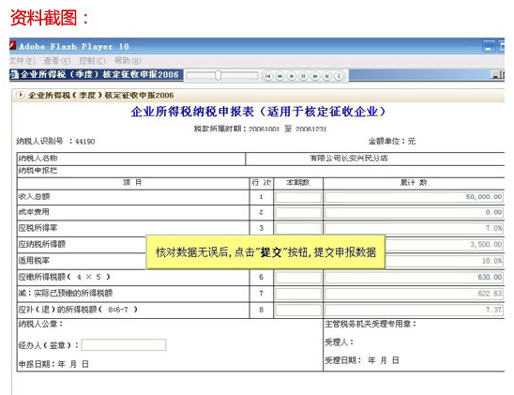Click the Adobe Flash Player logo icon
This screenshot has width=514, height=395.
pos(13,46)
